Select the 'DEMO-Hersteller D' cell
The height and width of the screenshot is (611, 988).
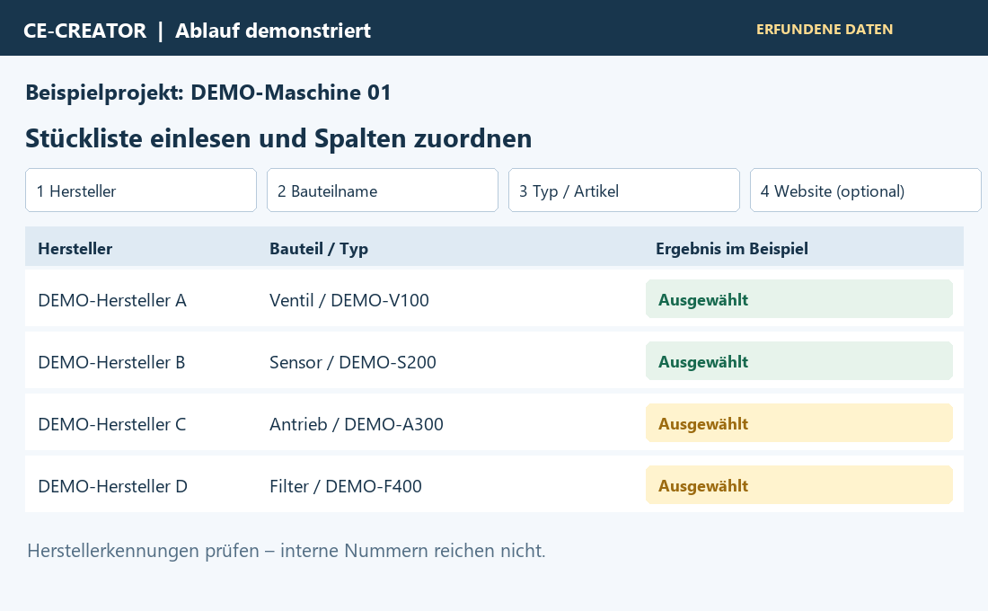click(113, 486)
